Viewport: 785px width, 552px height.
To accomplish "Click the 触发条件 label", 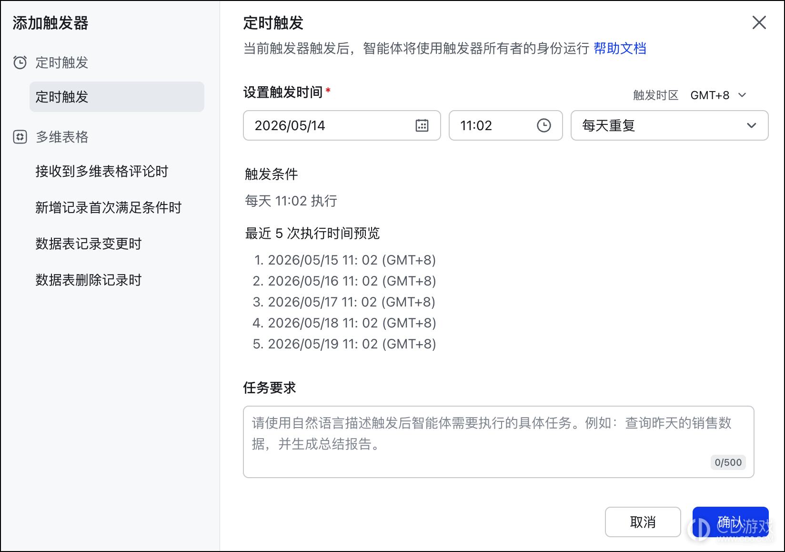I will [x=272, y=174].
